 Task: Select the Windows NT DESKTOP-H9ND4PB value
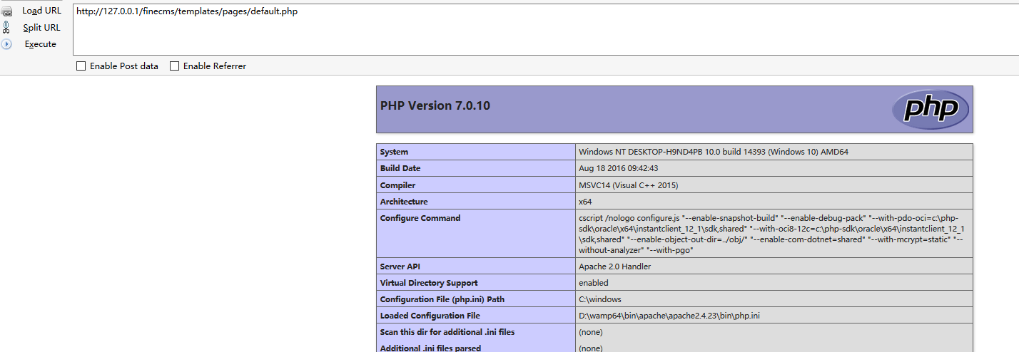click(714, 152)
